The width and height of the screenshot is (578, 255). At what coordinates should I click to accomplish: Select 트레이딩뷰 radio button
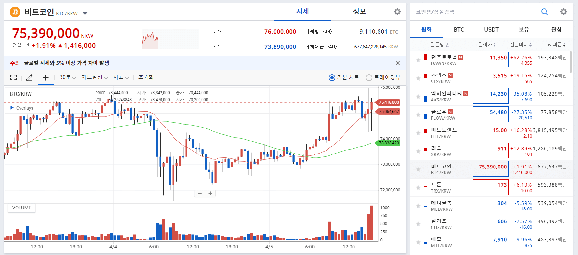369,78
